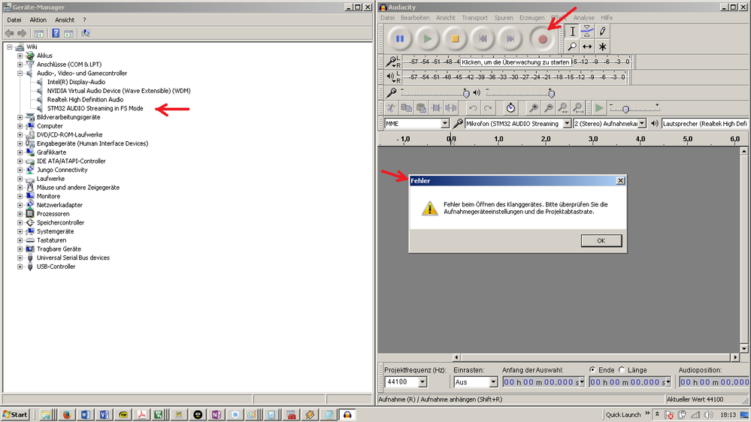Select the Ende radio button
The image size is (751, 422).
coord(592,370)
